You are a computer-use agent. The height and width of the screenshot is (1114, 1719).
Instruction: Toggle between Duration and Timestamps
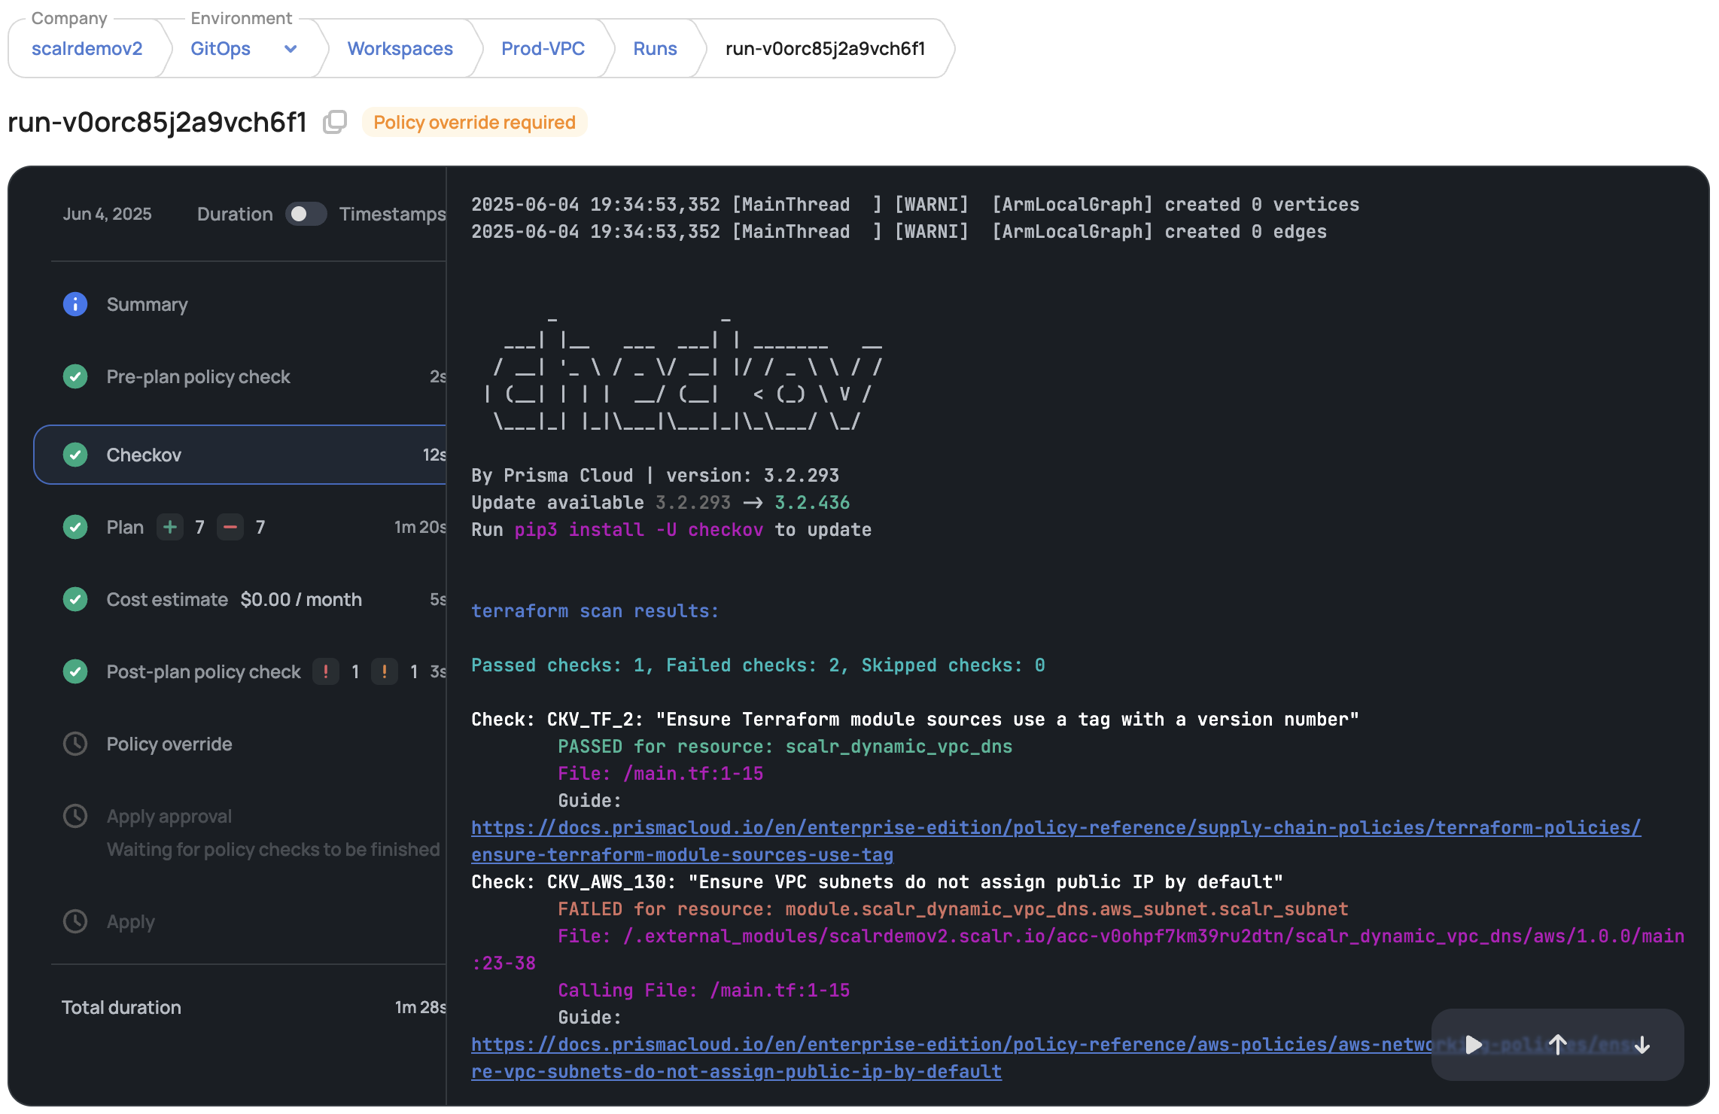[306, 214]
